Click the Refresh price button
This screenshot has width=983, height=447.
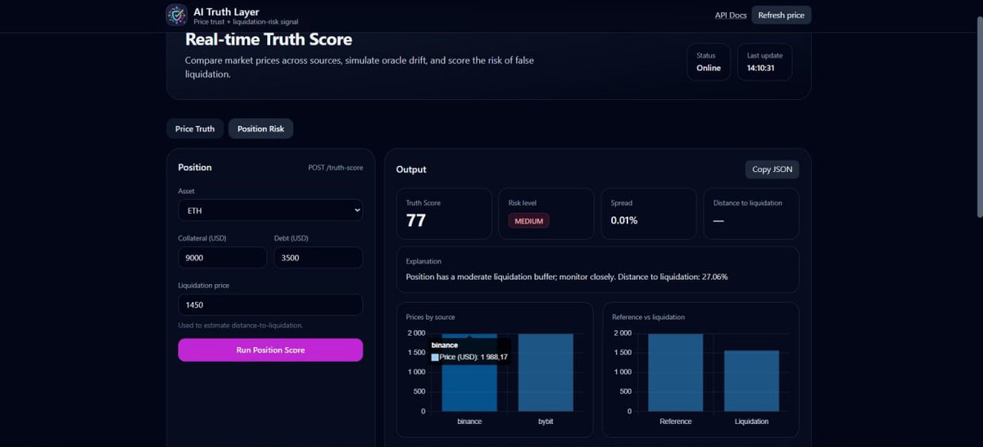point(781,15)
